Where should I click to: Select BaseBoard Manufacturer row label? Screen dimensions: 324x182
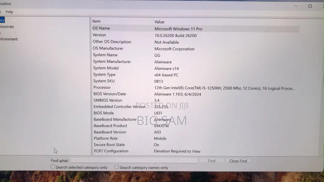pos(115,119)
